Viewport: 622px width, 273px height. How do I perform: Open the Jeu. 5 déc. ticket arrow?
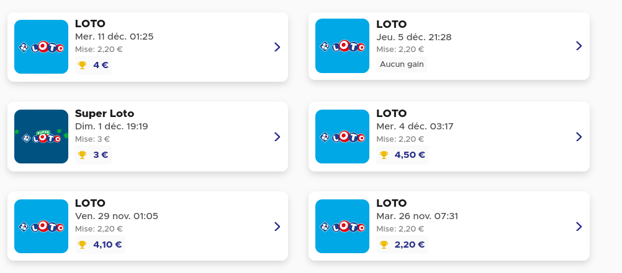579,46
